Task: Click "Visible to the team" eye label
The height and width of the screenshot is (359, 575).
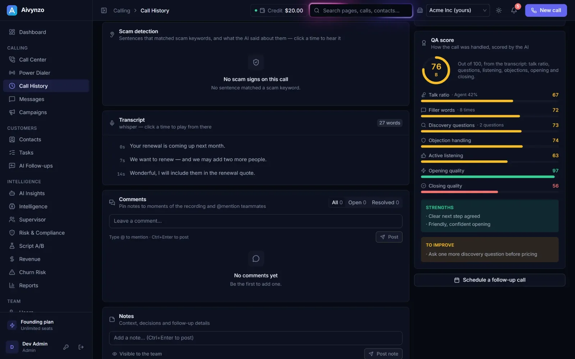Action: (137, 354)
